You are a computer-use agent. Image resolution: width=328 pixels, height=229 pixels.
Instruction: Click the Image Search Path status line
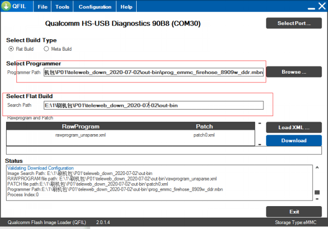(80, 173)
